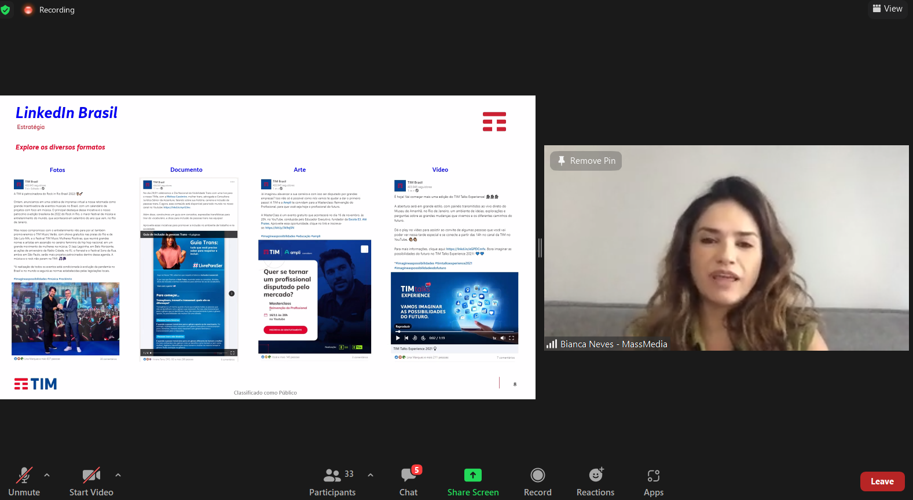913x500 pixels.
Task: Remove Pin from the pinned video
Action: [x=586, y=161]
